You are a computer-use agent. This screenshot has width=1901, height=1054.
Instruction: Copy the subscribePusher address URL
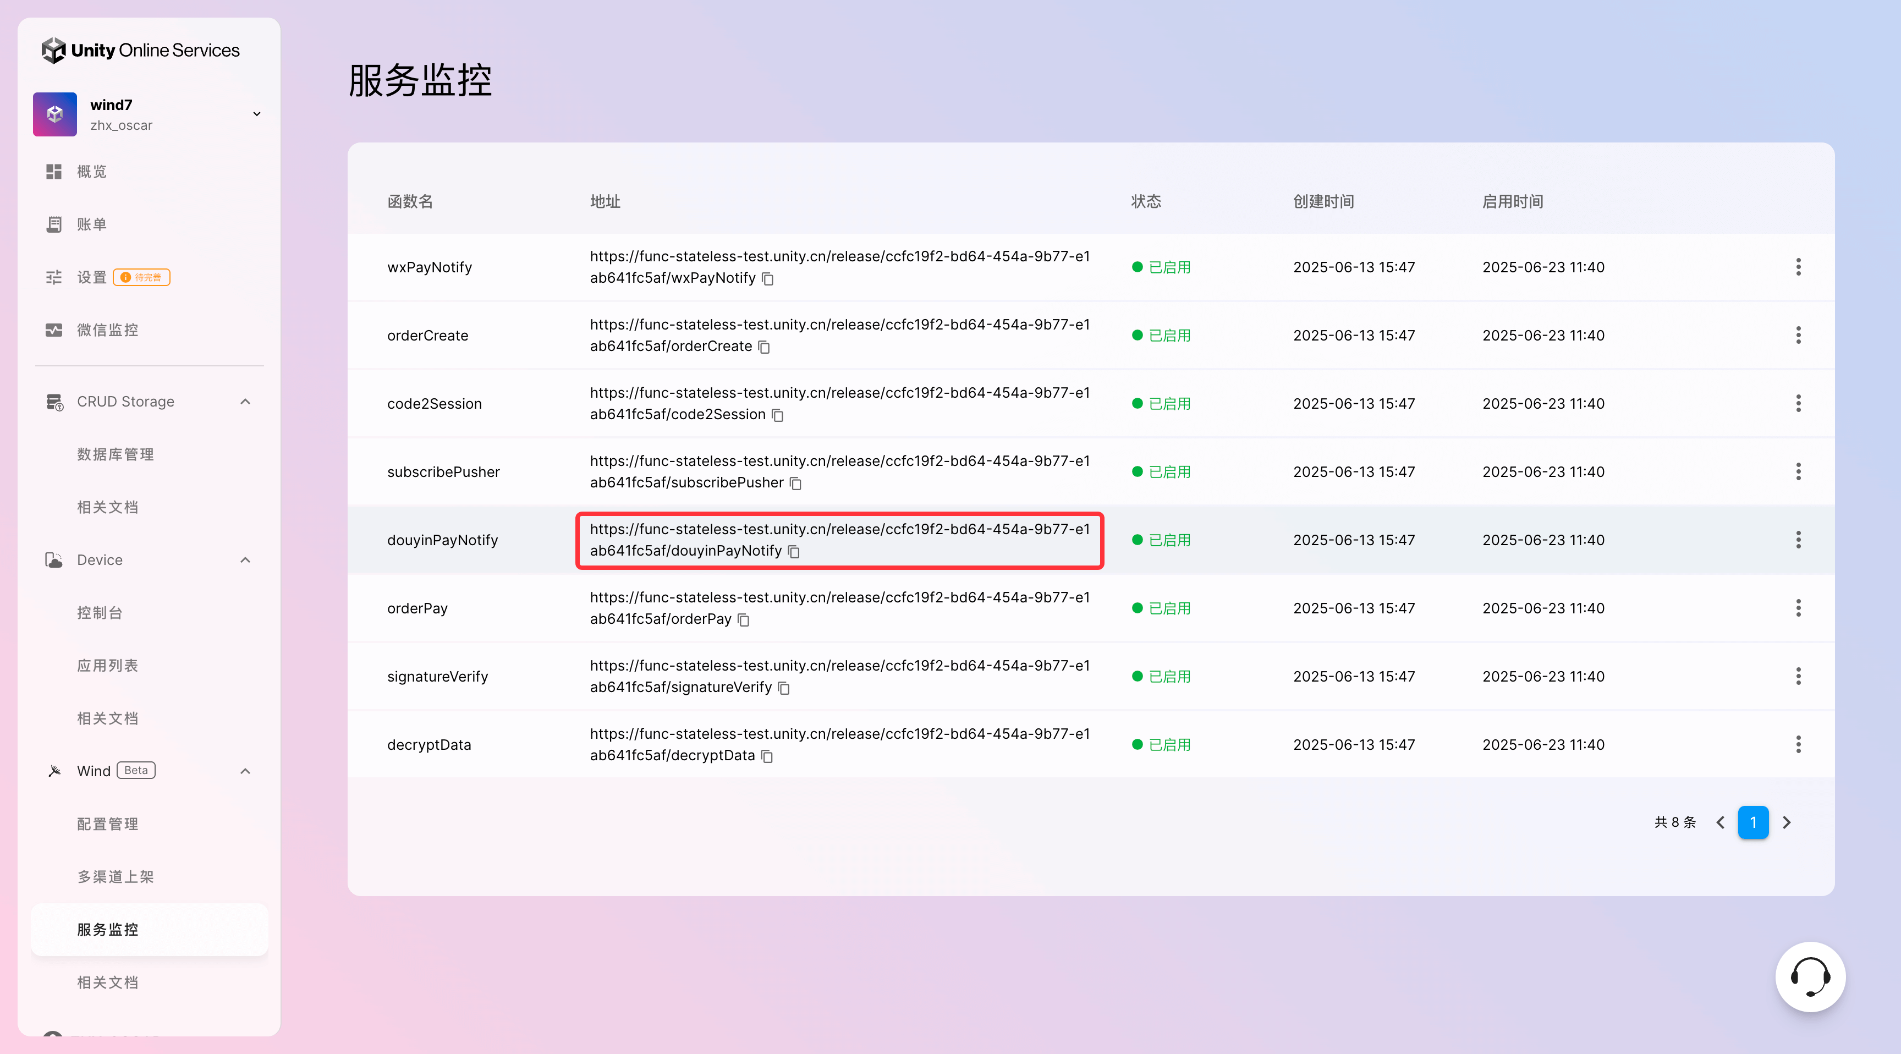[795, 484]
